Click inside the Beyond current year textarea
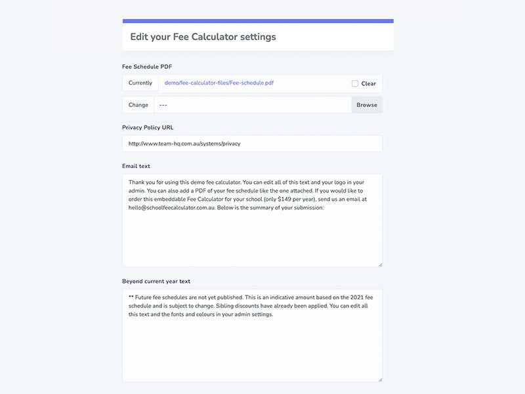Viewport: 525px width, 394px height. pyautogui.click(x=252, y=348)
